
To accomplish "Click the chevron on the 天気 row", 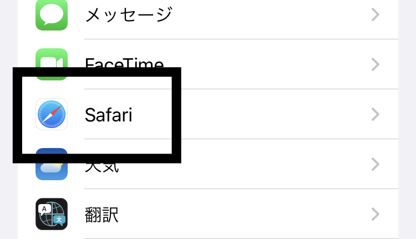I will (x=376, y=164).
